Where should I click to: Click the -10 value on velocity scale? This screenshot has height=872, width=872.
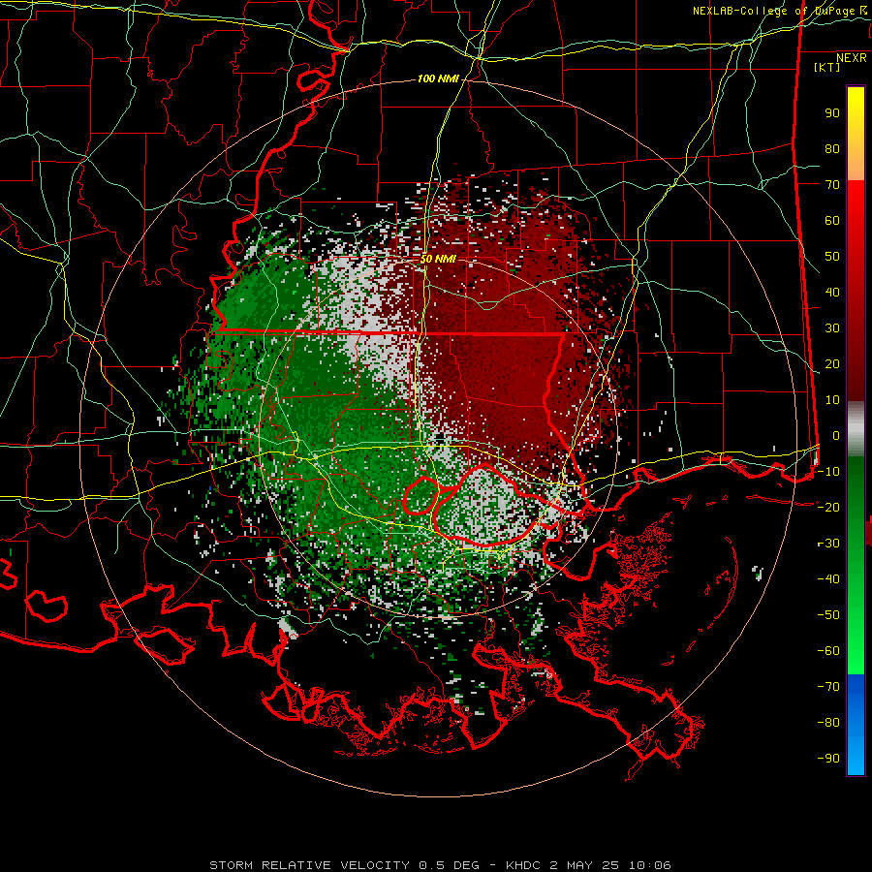coord(828,472)
